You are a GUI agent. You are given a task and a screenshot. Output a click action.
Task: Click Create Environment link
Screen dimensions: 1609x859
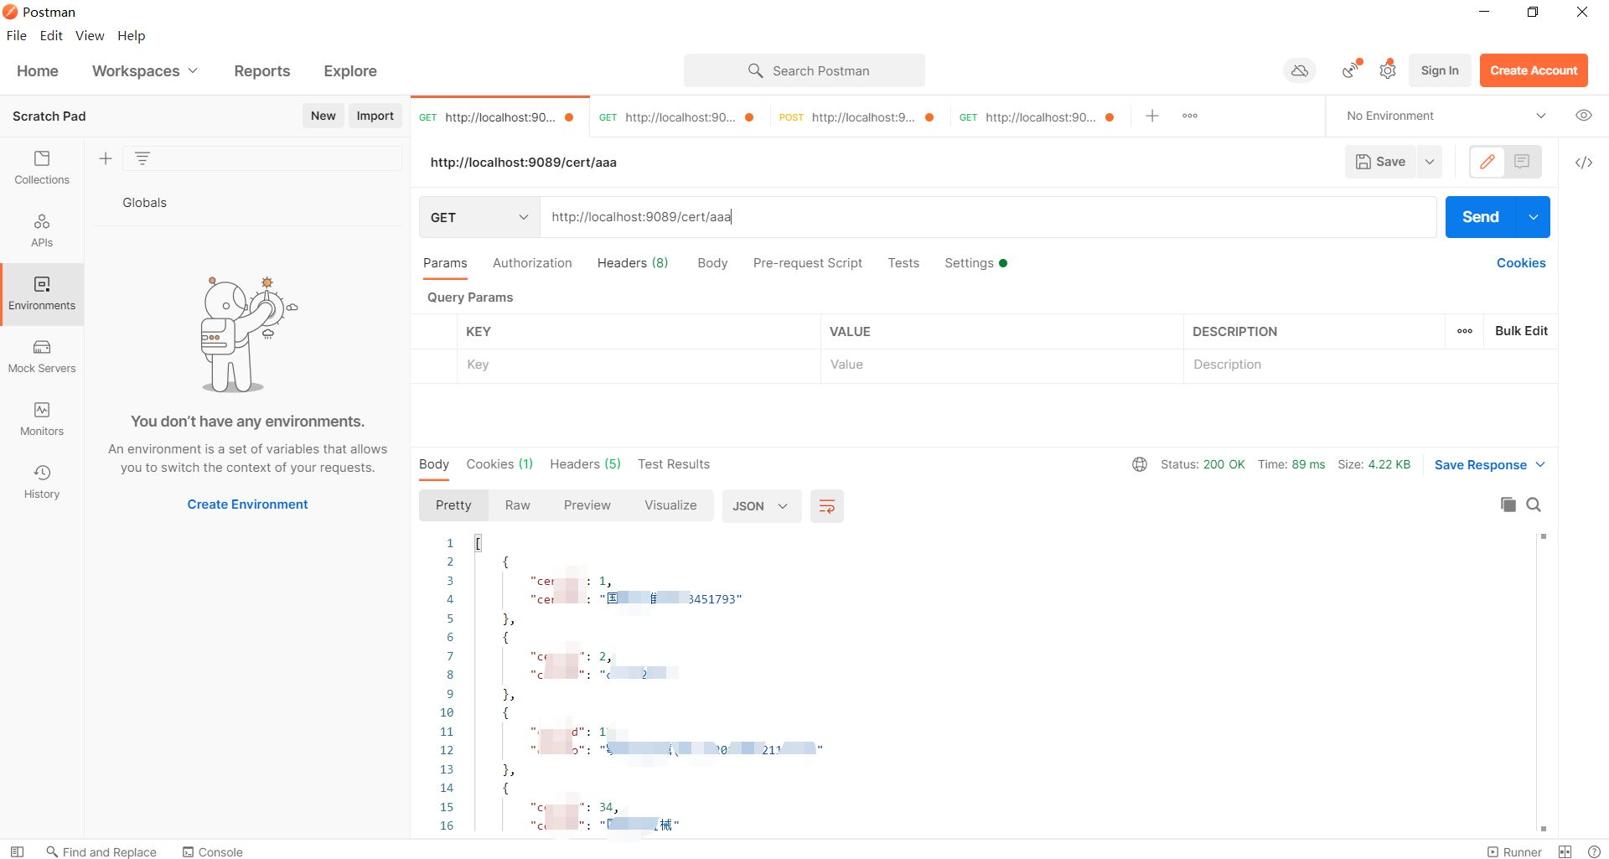[x=247, y=505]
